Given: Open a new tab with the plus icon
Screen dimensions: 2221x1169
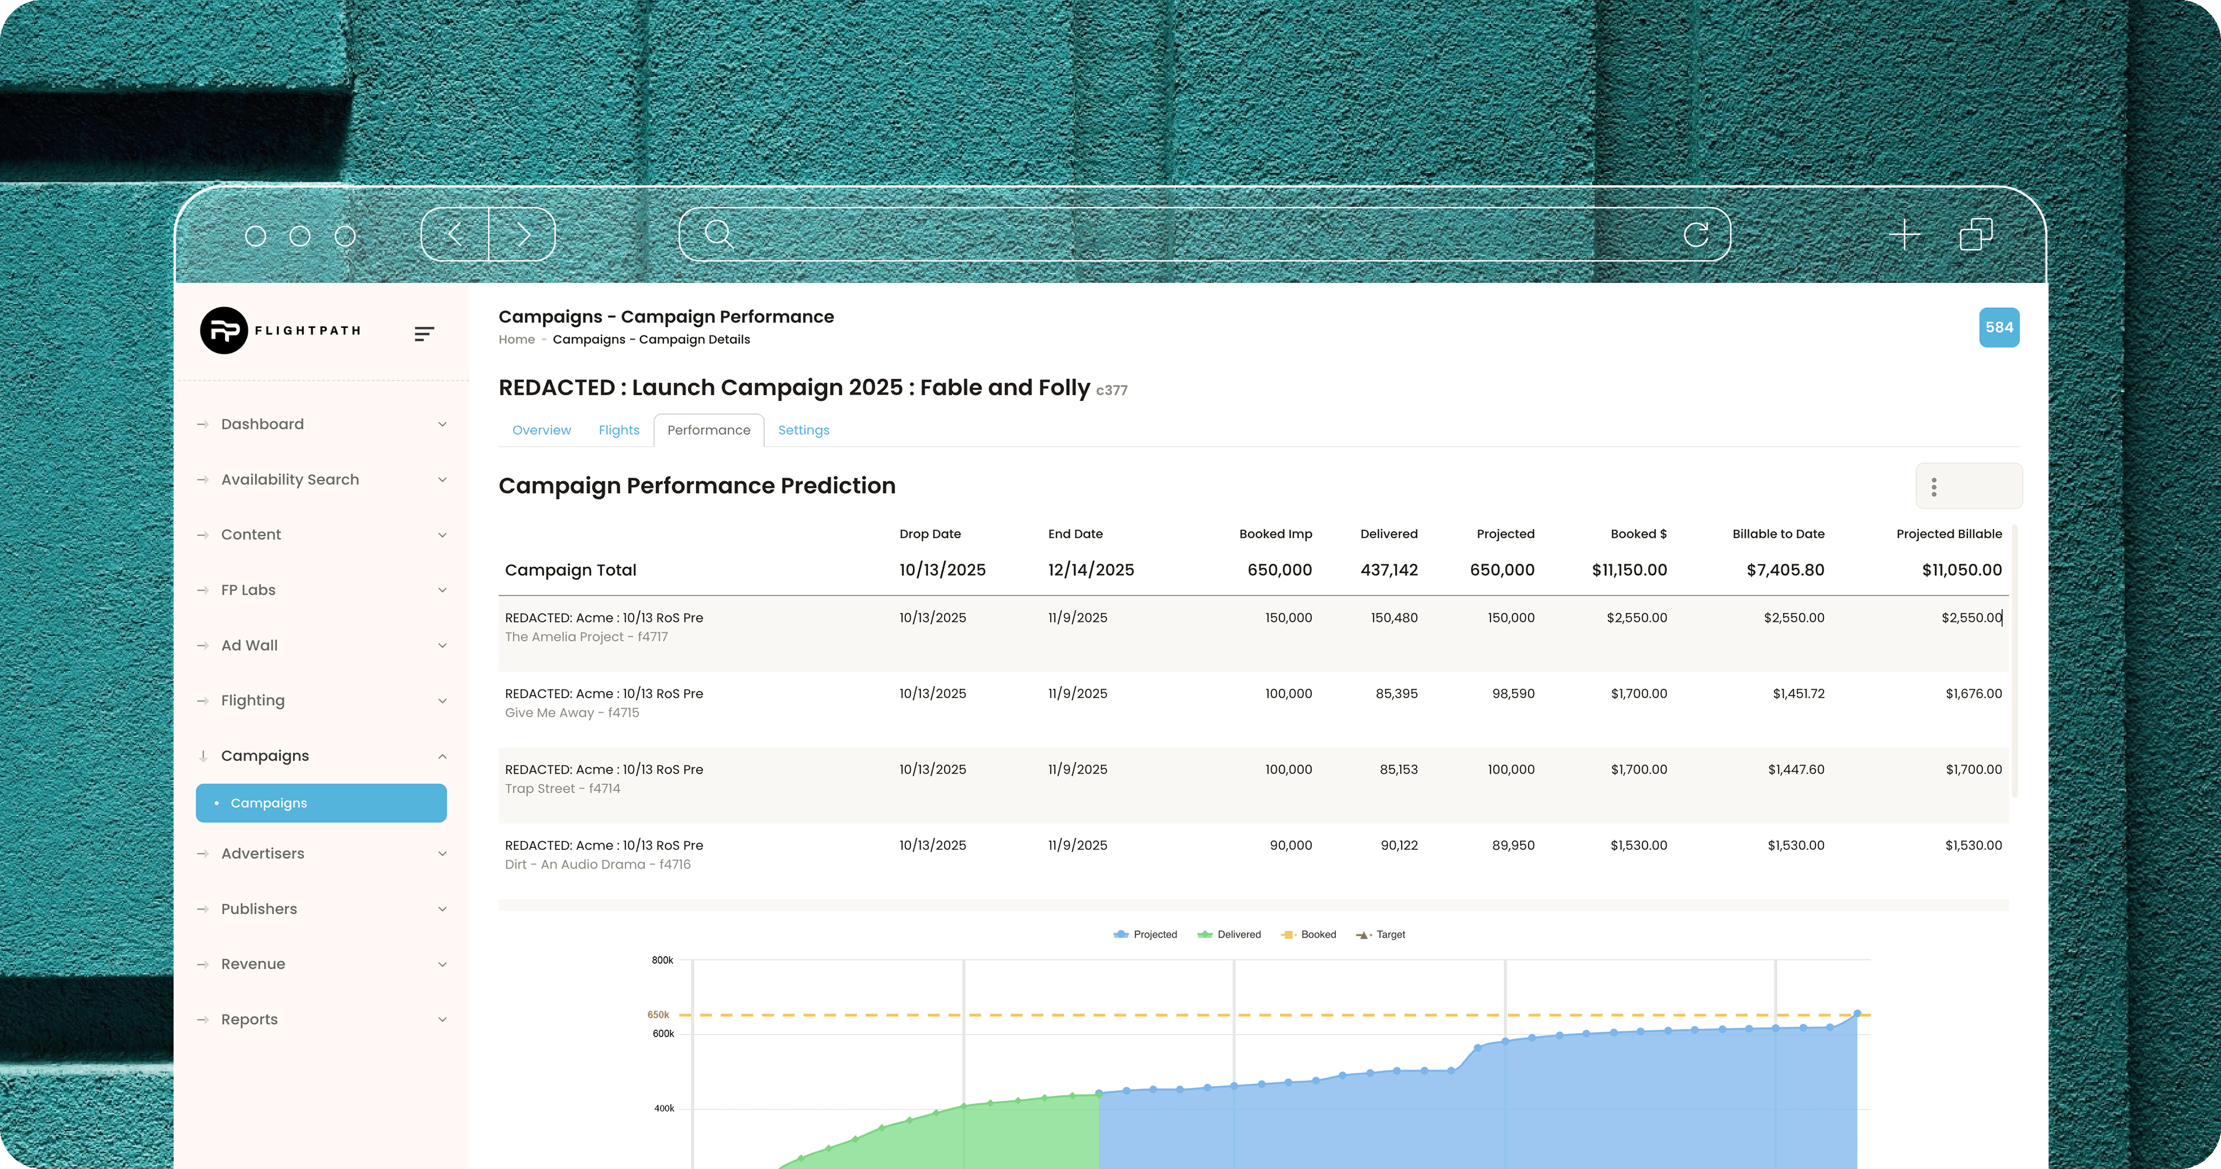Looking at the screenshot, I should click(x=1905, y=234).
